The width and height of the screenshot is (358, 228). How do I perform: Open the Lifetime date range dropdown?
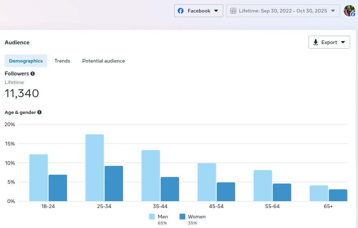click(x=283, y=11)
